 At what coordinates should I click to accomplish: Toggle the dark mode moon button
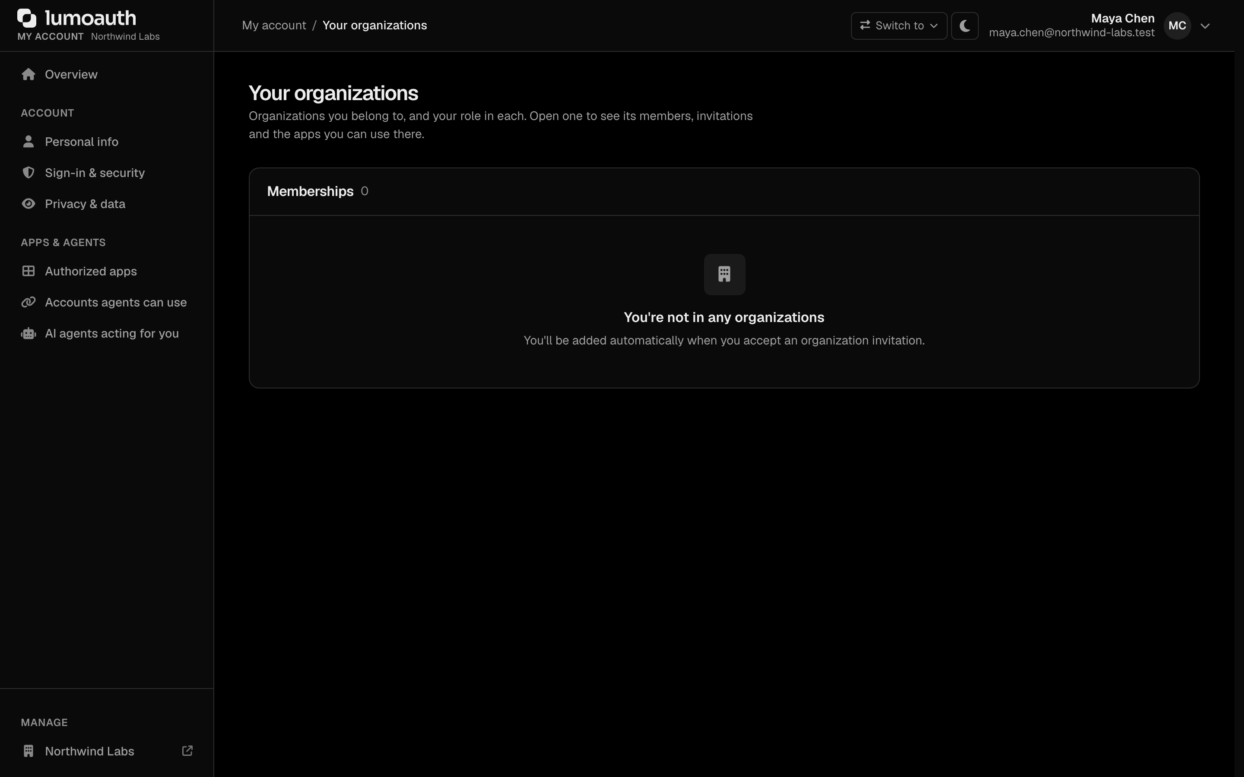(965, 26)
